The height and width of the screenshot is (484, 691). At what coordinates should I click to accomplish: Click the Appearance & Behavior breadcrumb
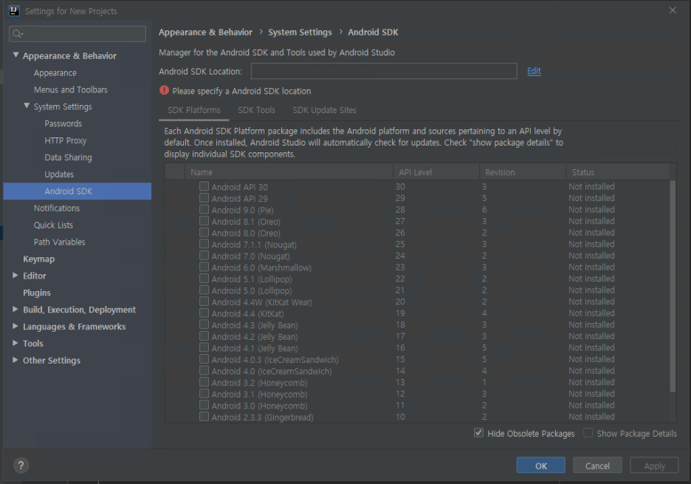pyautogui.click(x=205, y=33)
